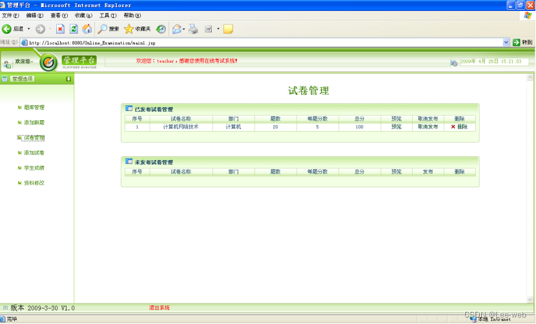Image resolution: width=536 pixels, height=324 pixels.
Task: Click the 管理选项 sidebar header label
Action: click(23, 79)
